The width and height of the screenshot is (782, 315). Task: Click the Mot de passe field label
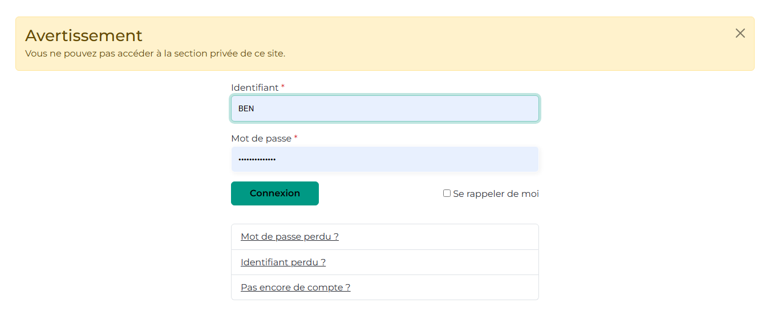pyautogui.click(x=261, y=139)
